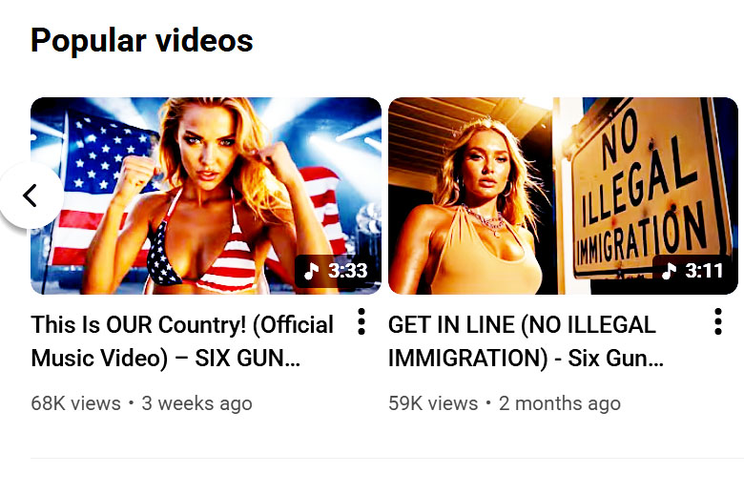
Task: Click the 59K views text
Action: [433, 403]
